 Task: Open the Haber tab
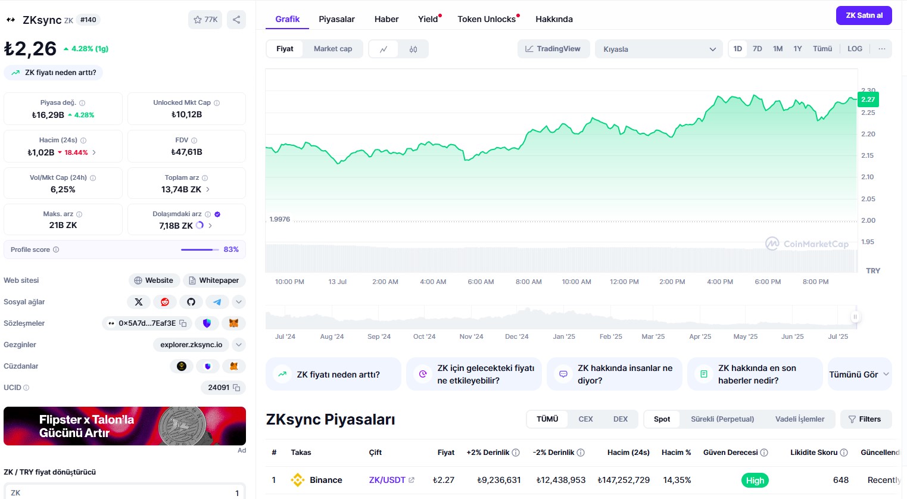tap(387, 19)
